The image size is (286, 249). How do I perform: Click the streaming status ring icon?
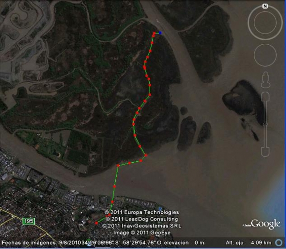point(279,243)
